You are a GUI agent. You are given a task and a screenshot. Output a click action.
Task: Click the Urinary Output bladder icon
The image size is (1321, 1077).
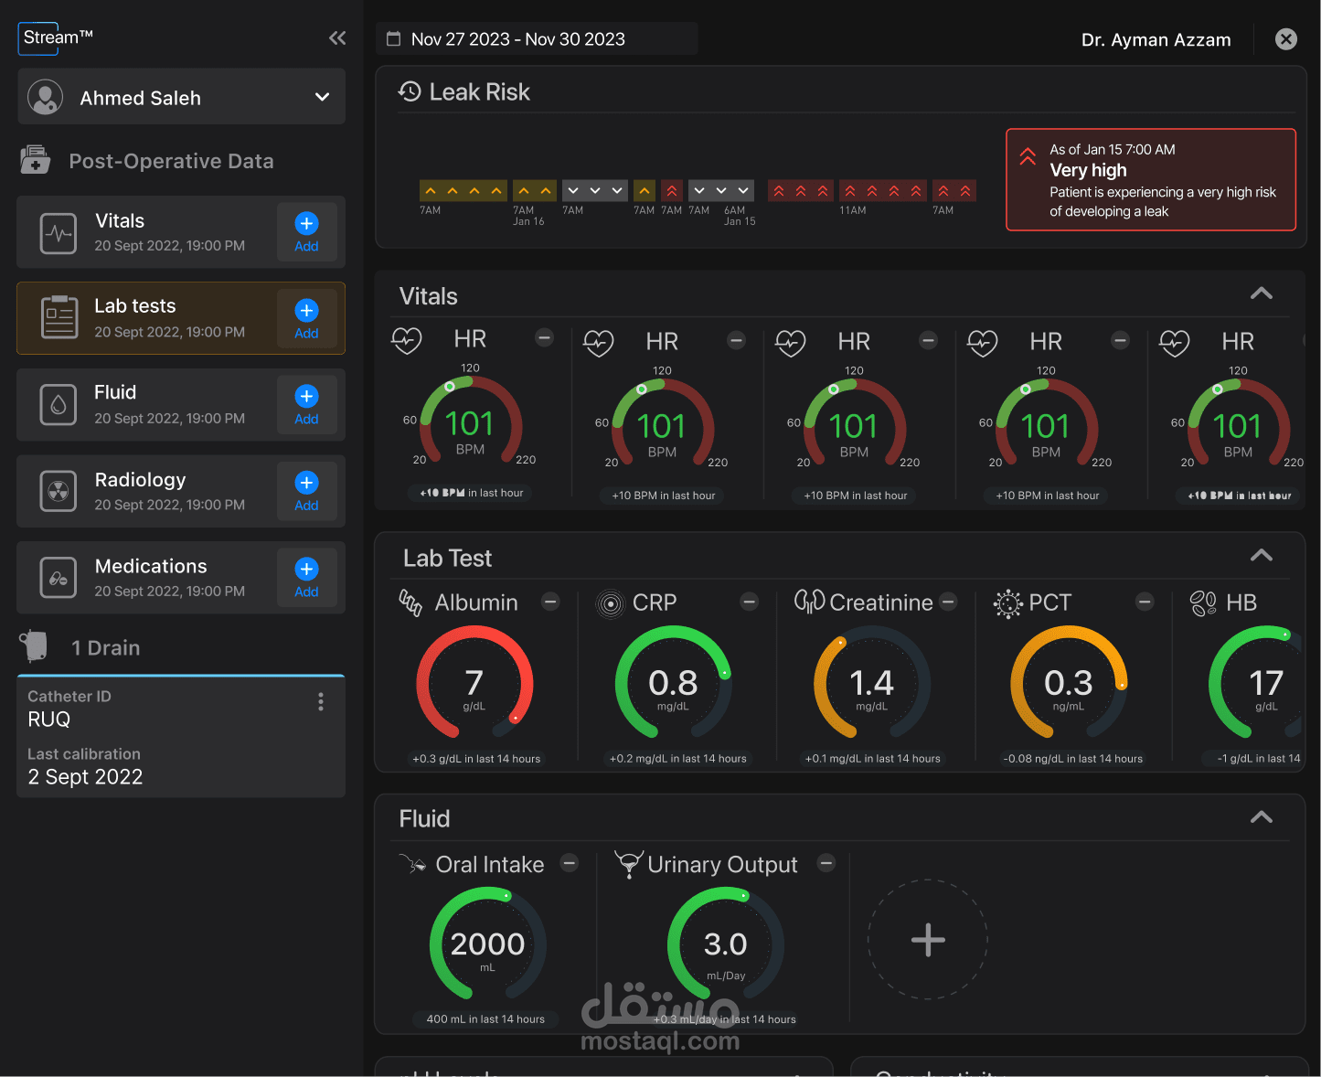[x=629, y=864]
